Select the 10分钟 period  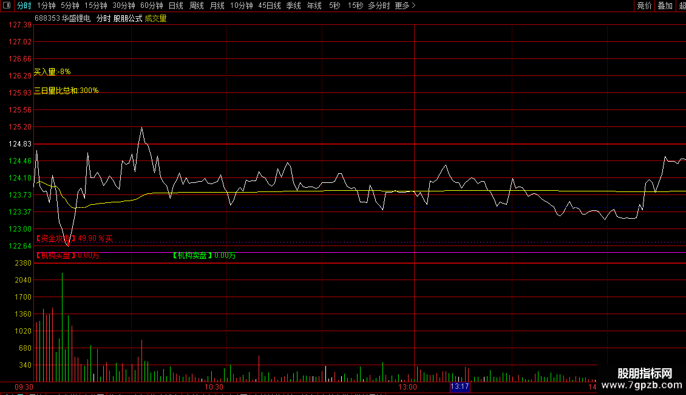(x=242, y=5)
